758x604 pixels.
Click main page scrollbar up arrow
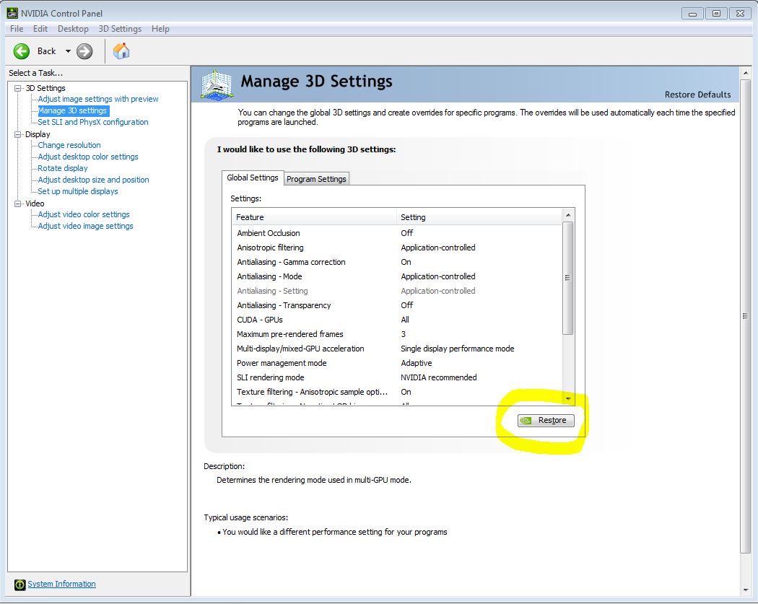tap(746, 73)
